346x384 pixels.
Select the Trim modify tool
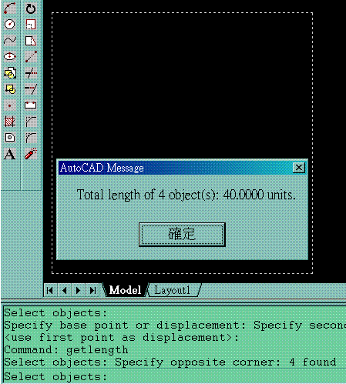click(31, 73)
